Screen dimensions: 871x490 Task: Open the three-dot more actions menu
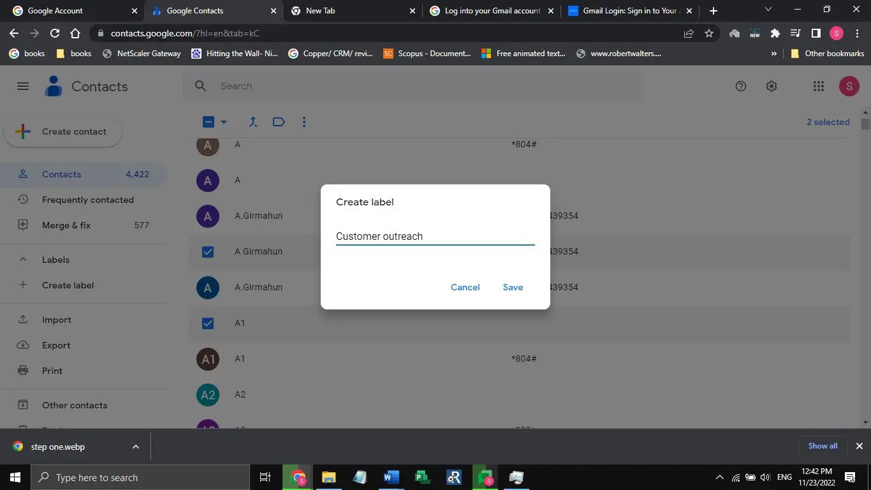(304, 122)
